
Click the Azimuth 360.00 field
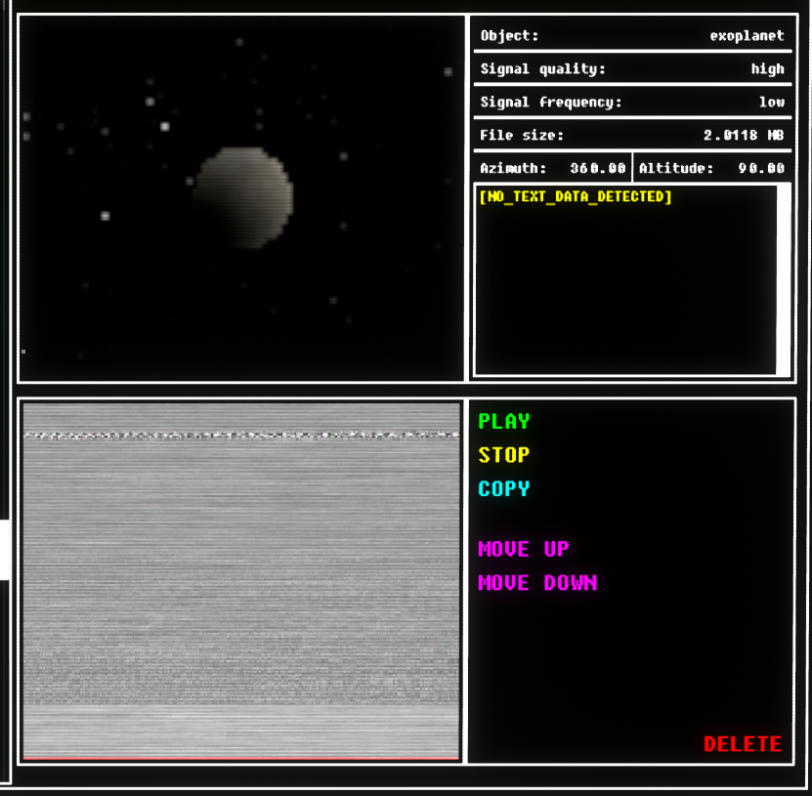point(552,168)
